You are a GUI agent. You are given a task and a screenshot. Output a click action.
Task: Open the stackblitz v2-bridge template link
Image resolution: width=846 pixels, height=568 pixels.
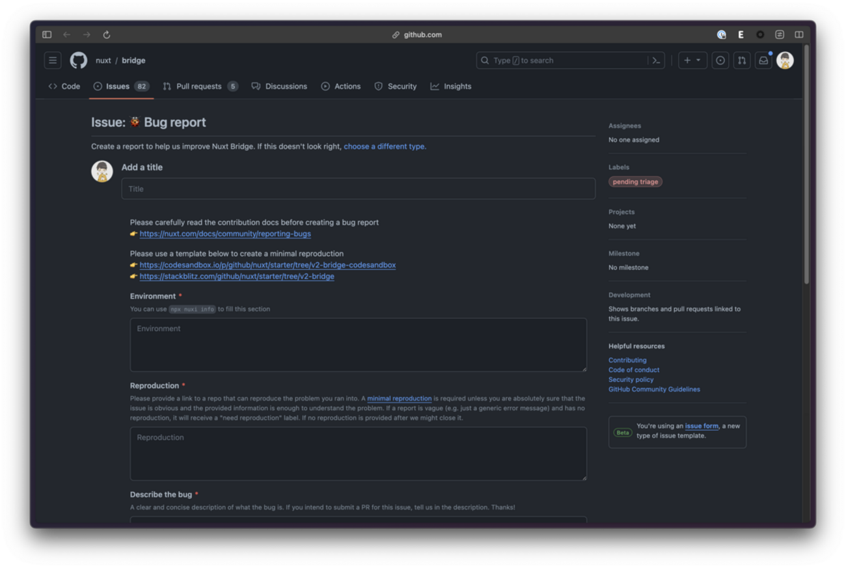tap(236, 277)
